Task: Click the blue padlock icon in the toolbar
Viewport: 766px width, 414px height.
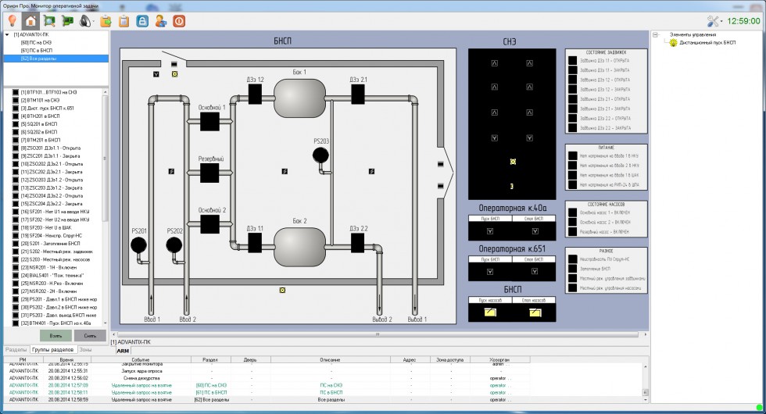Action: click(142, 21)
